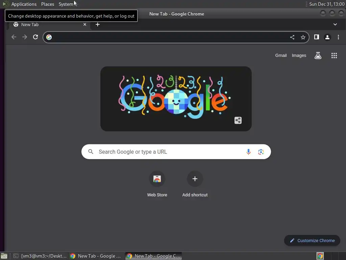Image resolution: width=346 pixels, height=260 pixels.
Task: Open the System menu
Action: click(x=66, y=4)
